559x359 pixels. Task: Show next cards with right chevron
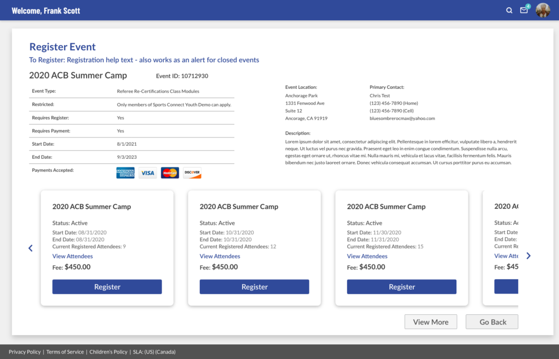click(528, 255)
